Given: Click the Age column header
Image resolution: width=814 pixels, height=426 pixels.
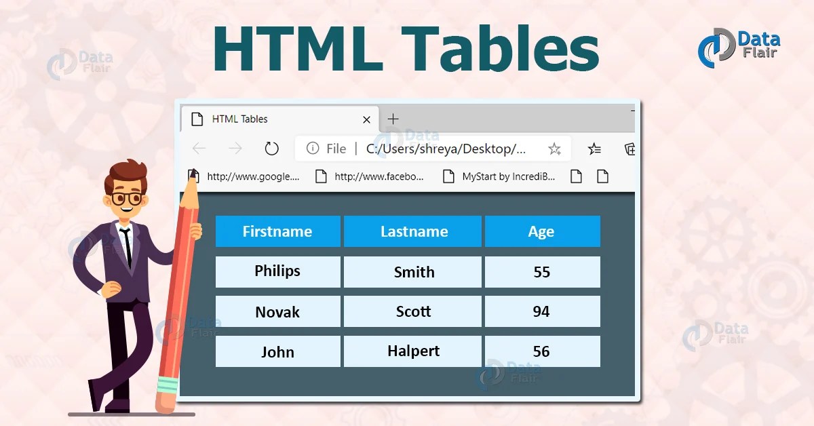Looking at the screenshot, I should [x=542, y=231].
